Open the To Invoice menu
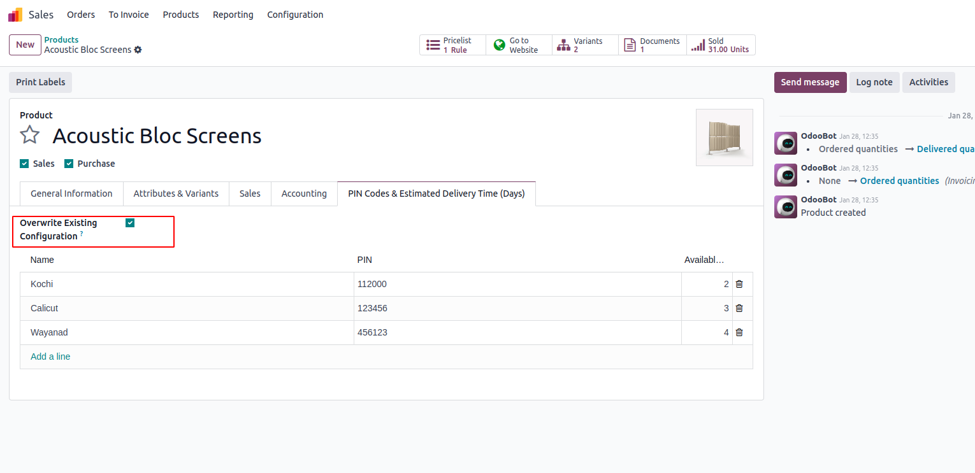The image size is (975, 473). pos(129,15)
